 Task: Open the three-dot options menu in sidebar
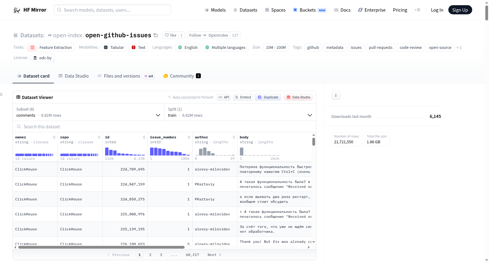coord(336,95)
